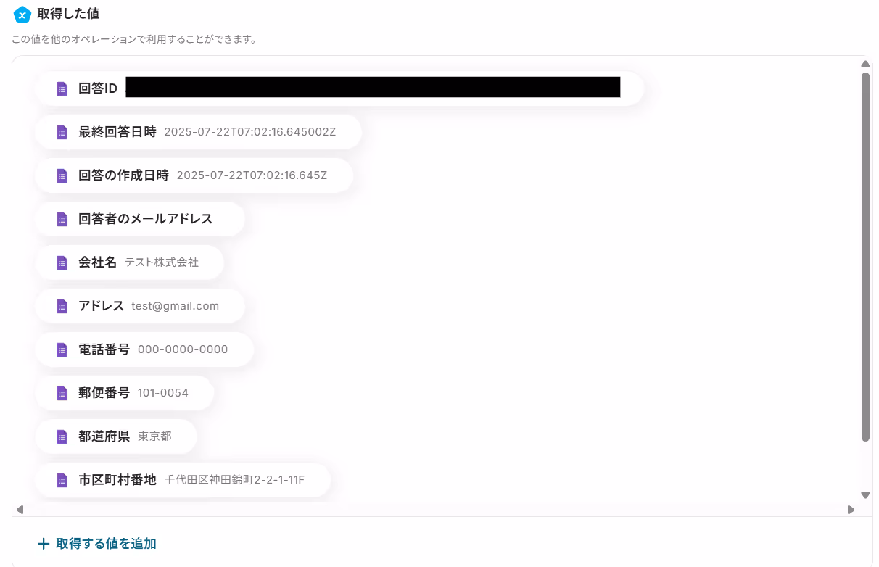Click the horizontal scrollbar left arrow
This screenshot has height=567, width=879.
20,510
